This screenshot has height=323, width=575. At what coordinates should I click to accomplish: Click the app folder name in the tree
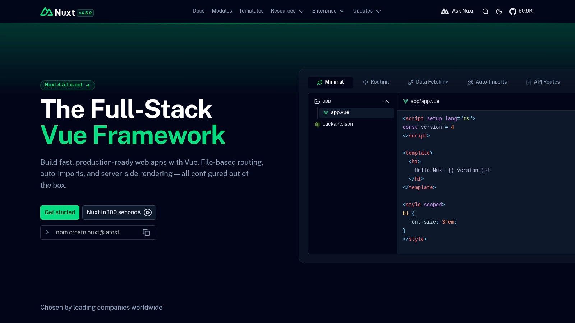(327, 101)
